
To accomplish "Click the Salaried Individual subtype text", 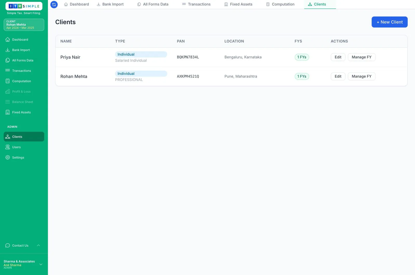I will click(x=131, y=61).
